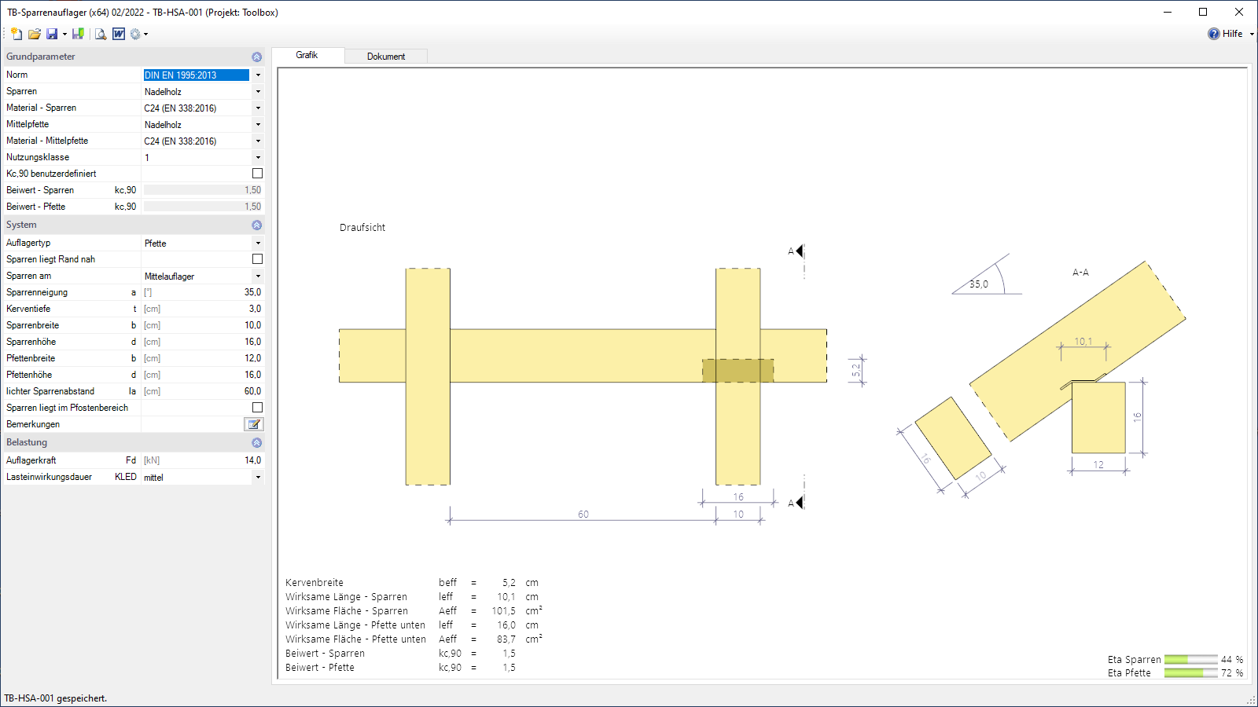Open a file using the folder icon
1258x707 pixels.
pyautogui.click(x=34, y=34)
